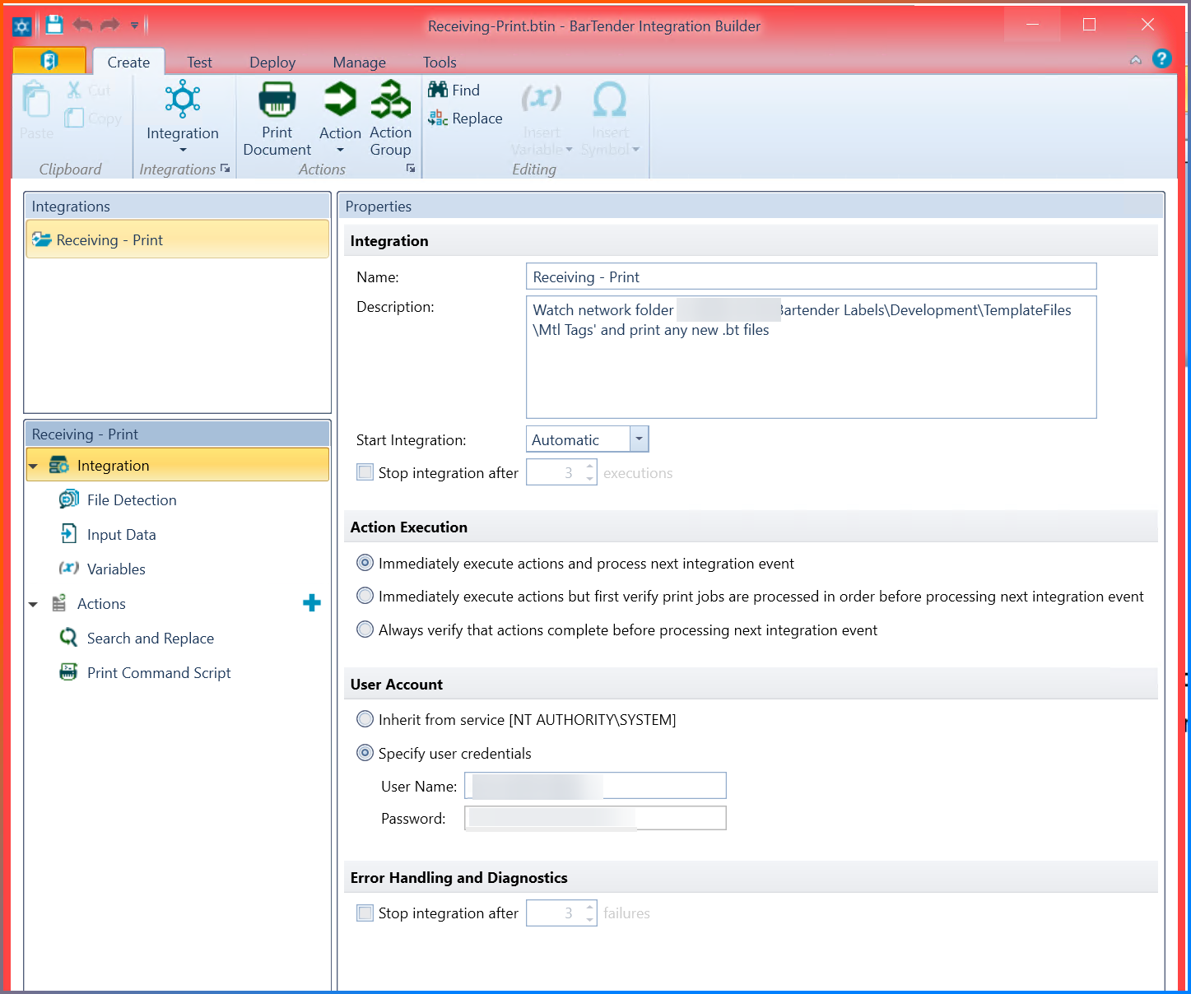The image size is (1191, 994).
Task: Decrease the failures count spinner
Action: [x=589, y=919]
